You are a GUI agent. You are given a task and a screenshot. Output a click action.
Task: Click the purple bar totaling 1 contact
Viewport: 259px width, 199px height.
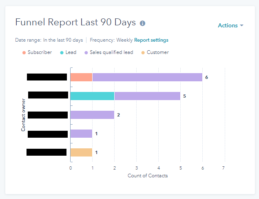[x=81, y=134]
